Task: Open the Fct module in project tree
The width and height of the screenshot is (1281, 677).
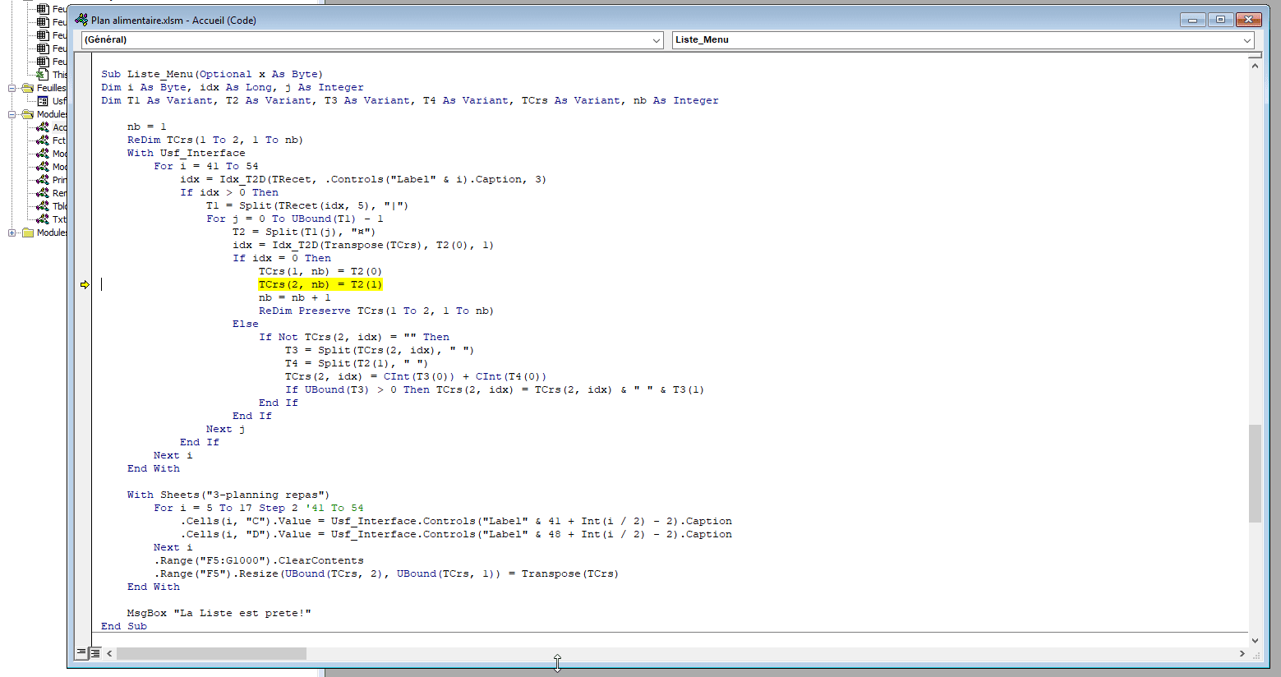Action: click(x=58, y=140)
